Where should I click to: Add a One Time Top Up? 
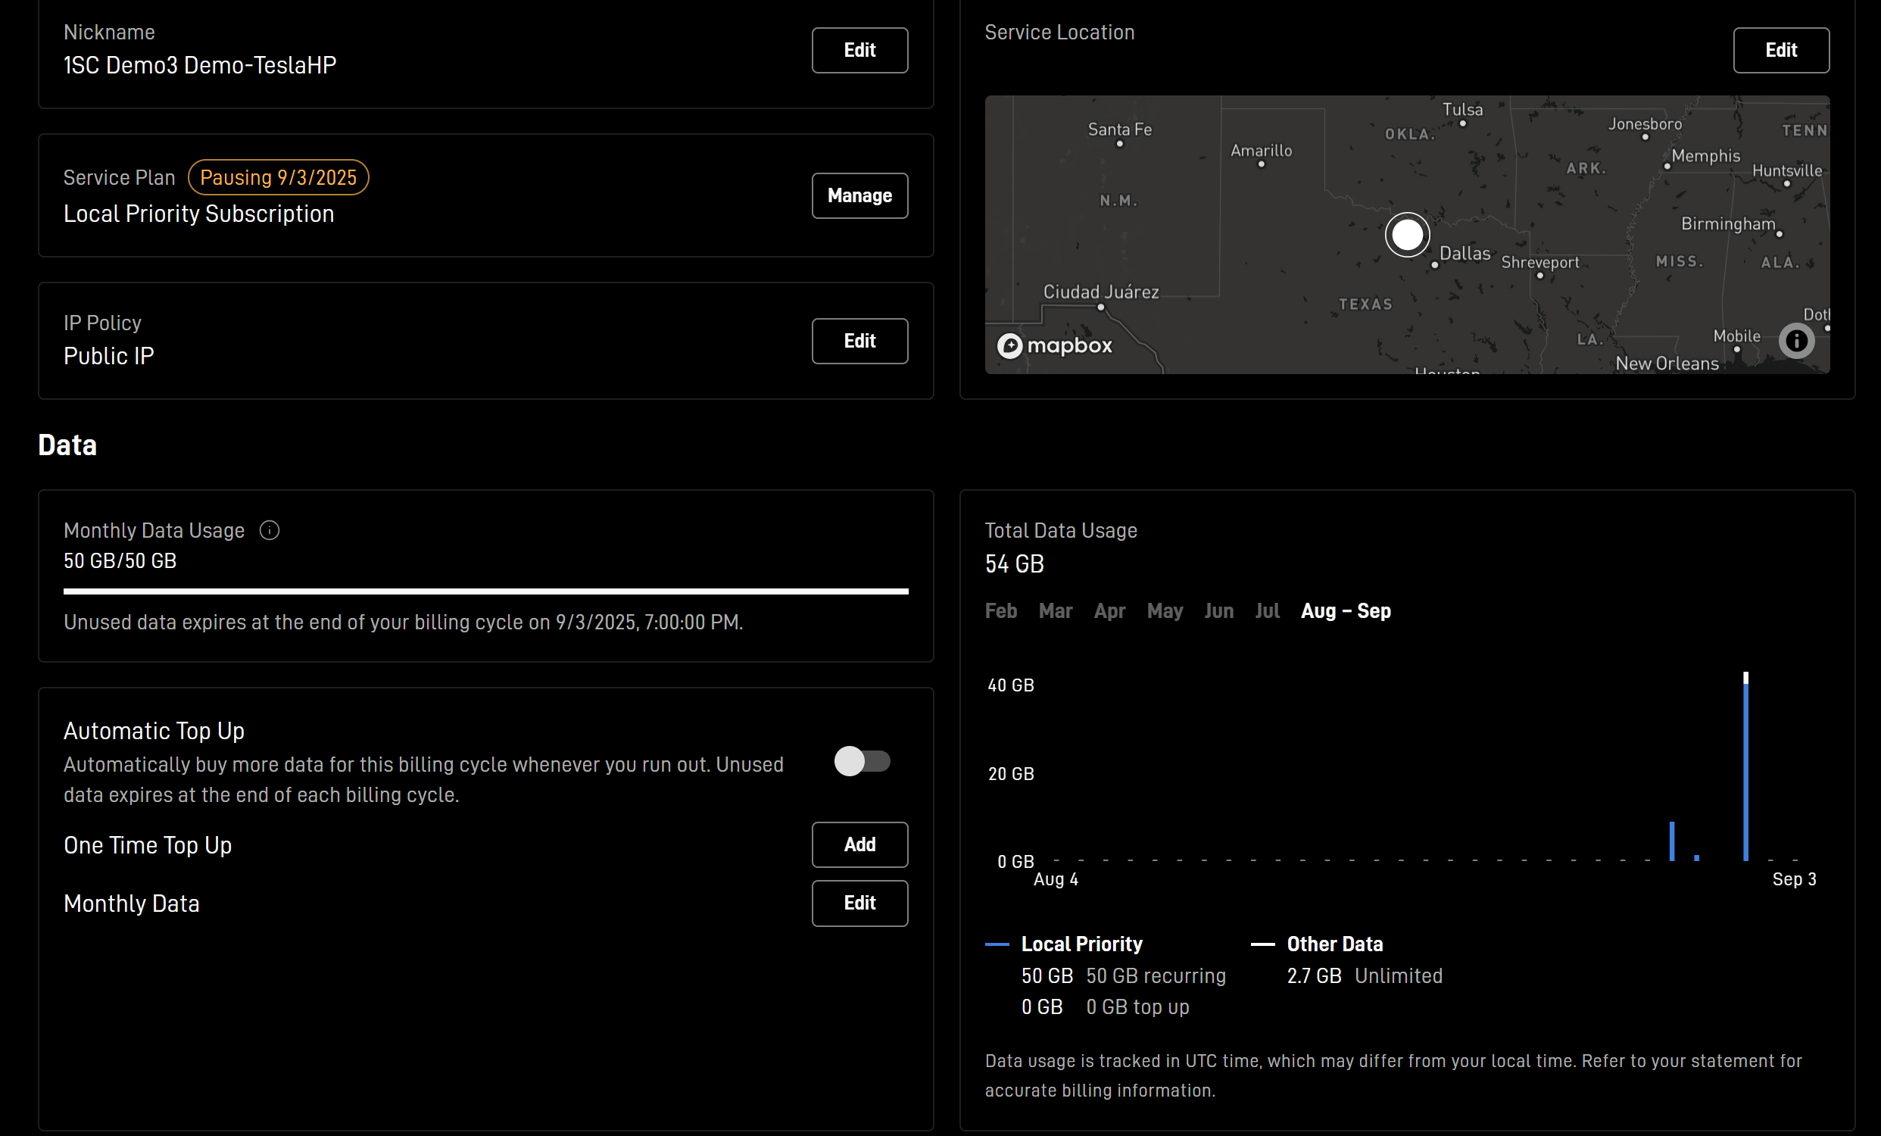point(859,844)
